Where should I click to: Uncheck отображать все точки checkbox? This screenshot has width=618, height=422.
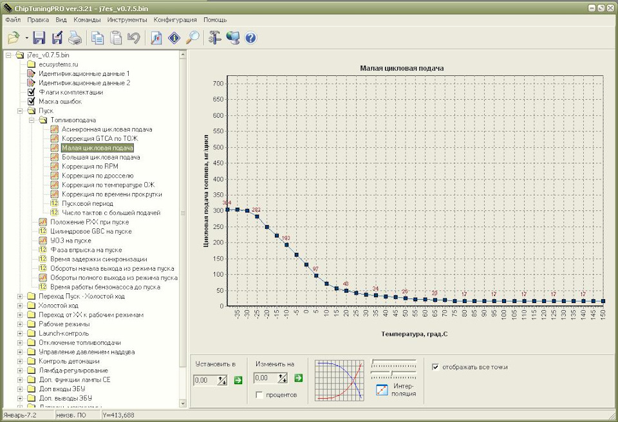point(436,367)
